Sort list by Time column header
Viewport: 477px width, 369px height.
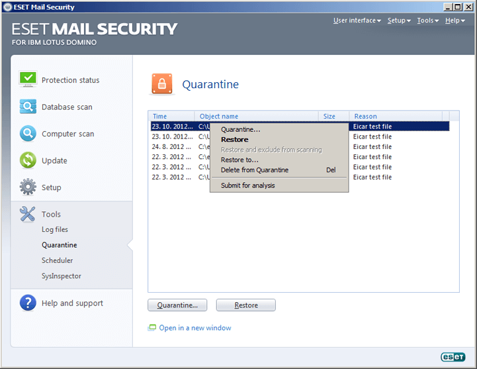(x=171, y=116)
